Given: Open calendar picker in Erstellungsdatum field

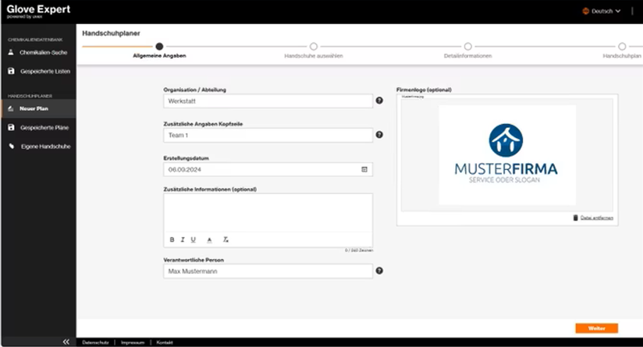Looking at the screenshot, I should [x=364, y=169].
